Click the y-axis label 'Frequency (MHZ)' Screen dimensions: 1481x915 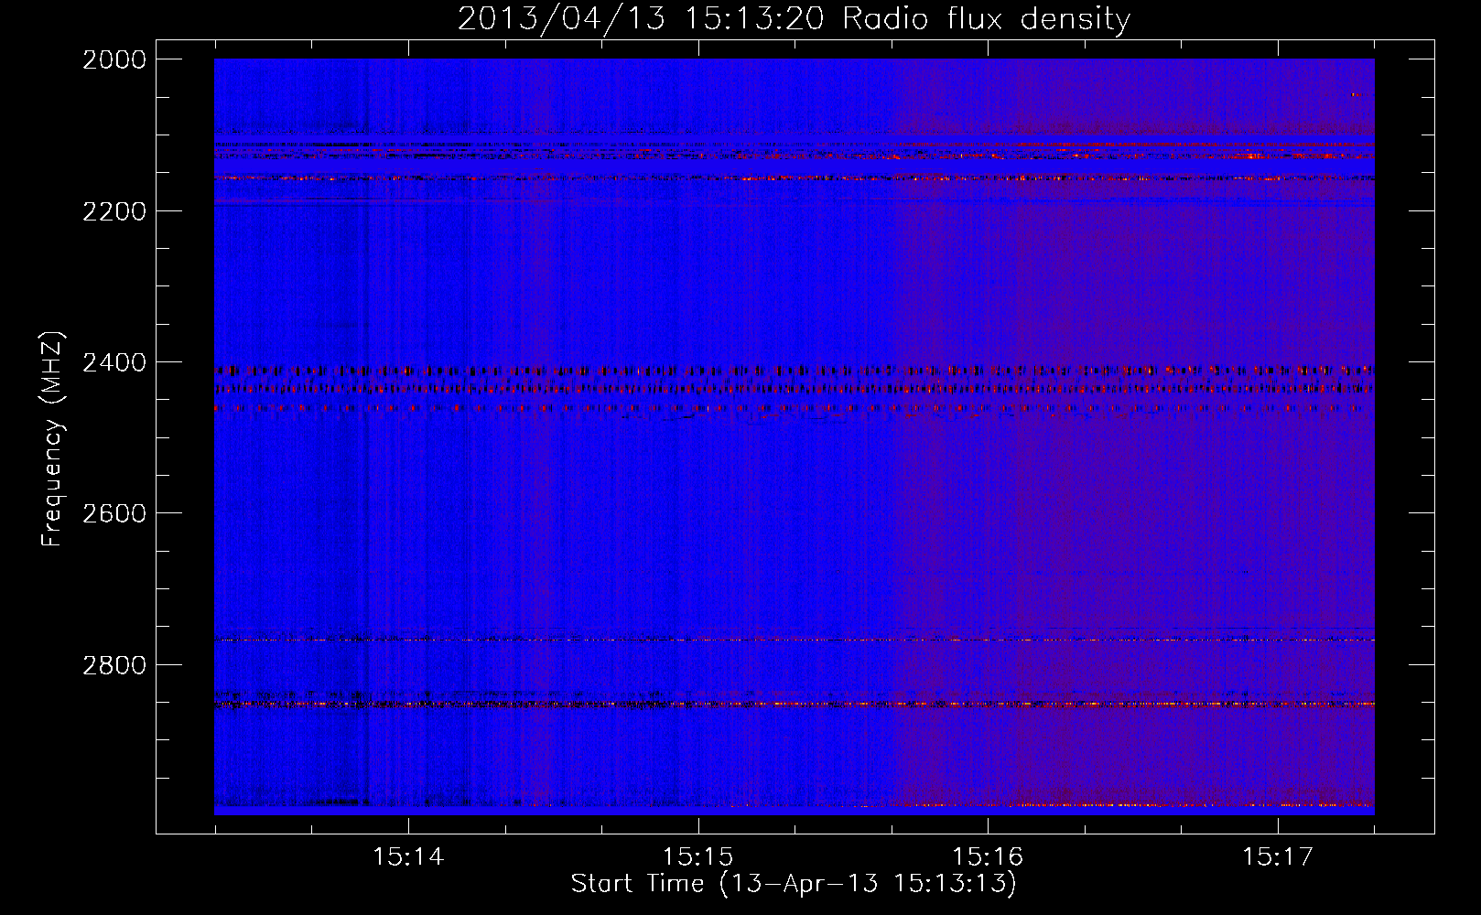tap(52, 439)
